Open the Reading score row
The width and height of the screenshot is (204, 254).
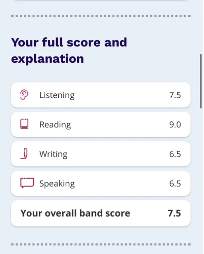[101, 125]
